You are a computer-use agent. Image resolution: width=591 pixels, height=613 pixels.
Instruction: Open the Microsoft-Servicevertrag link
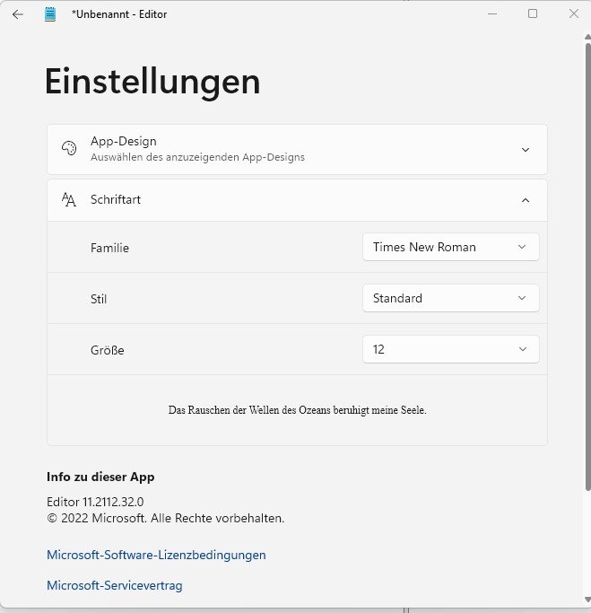[115, 586]
